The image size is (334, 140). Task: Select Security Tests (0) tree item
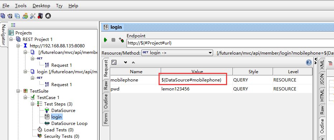[62, 136]
